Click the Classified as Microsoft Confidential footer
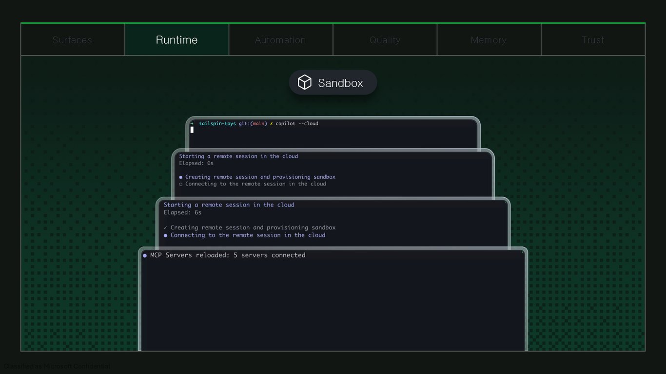Screen dimensions: 666x374 coord(57,366)
